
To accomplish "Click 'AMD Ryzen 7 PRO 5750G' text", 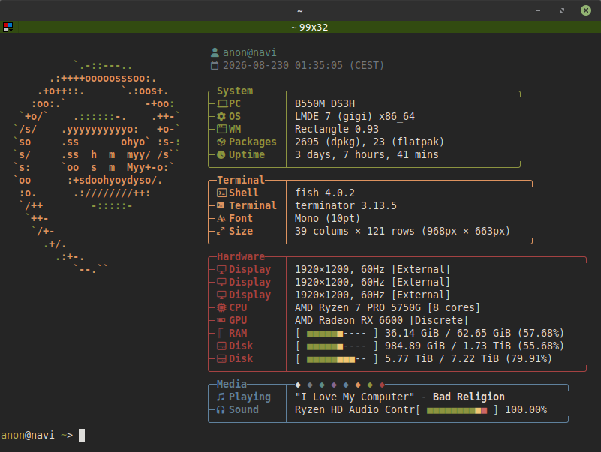I will point(358,307).
